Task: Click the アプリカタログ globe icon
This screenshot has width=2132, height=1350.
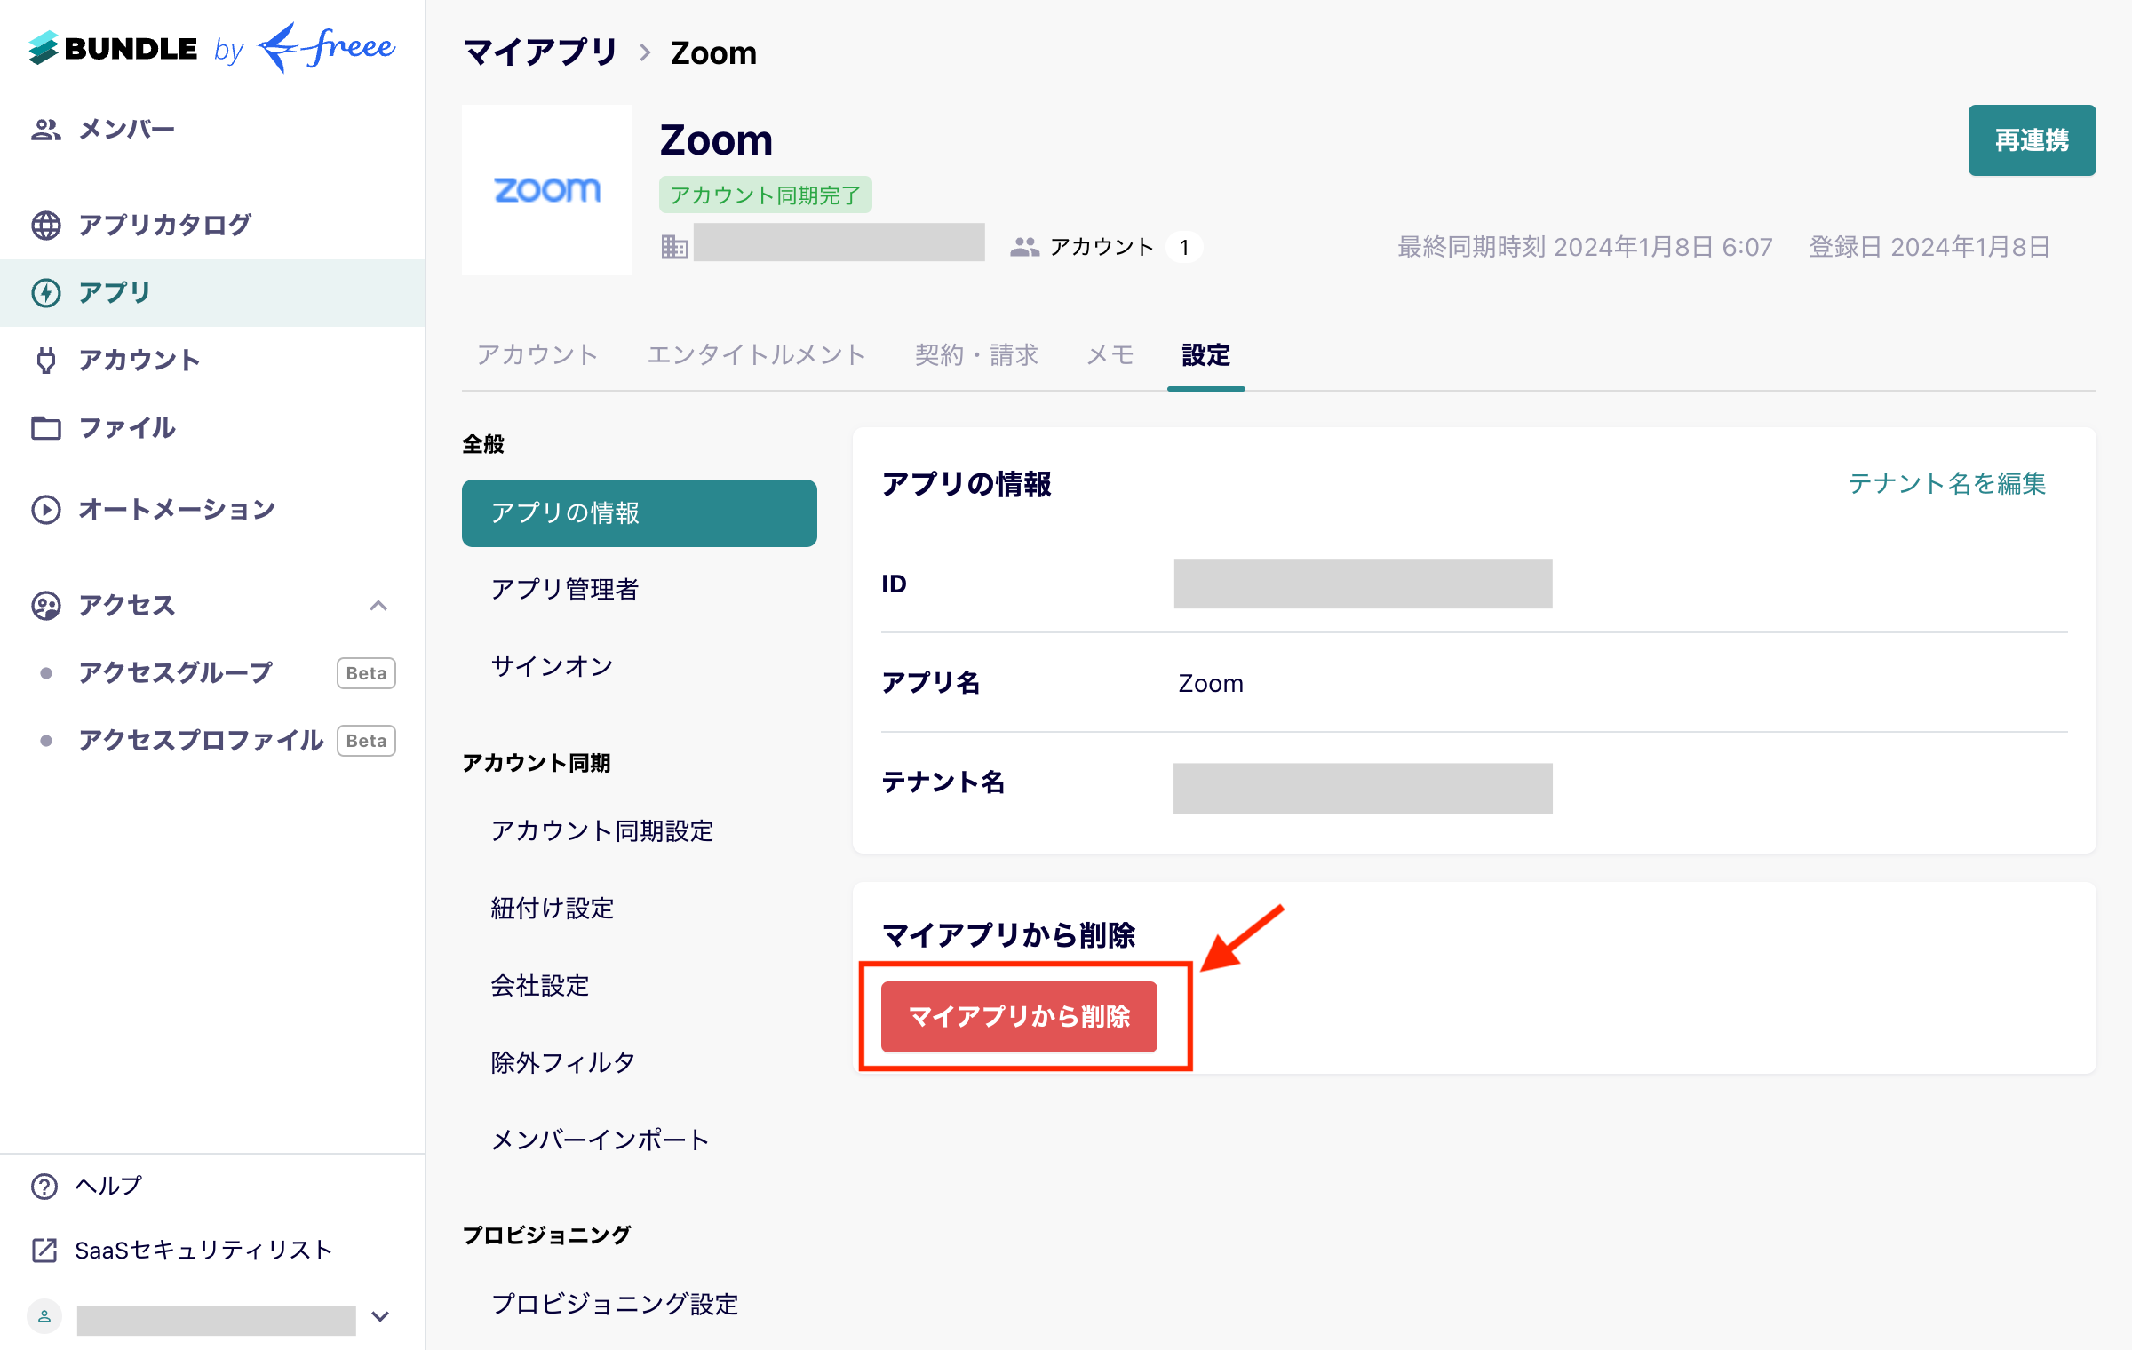Action: click(46, 226)
